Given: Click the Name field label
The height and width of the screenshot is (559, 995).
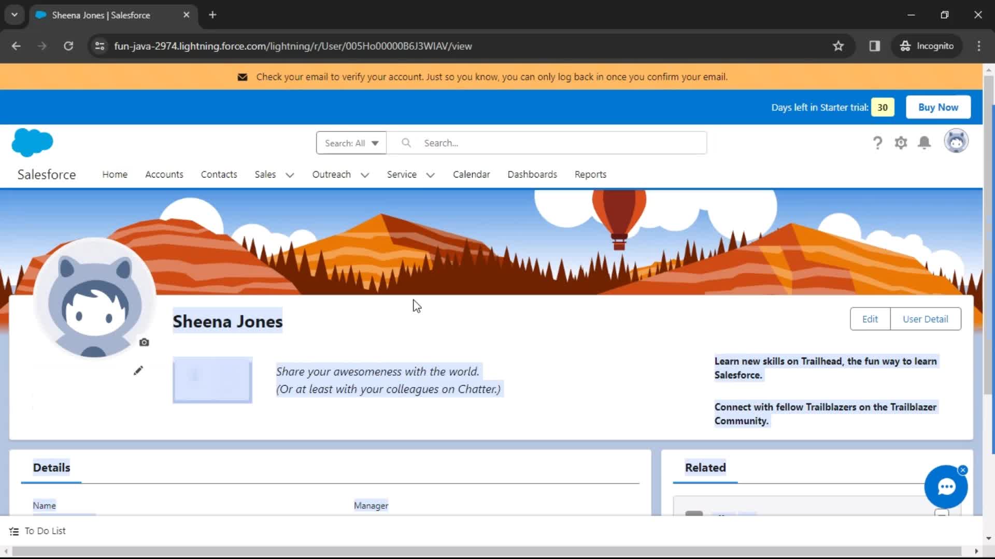Looking at the screenshot, I should pos(44,506).
